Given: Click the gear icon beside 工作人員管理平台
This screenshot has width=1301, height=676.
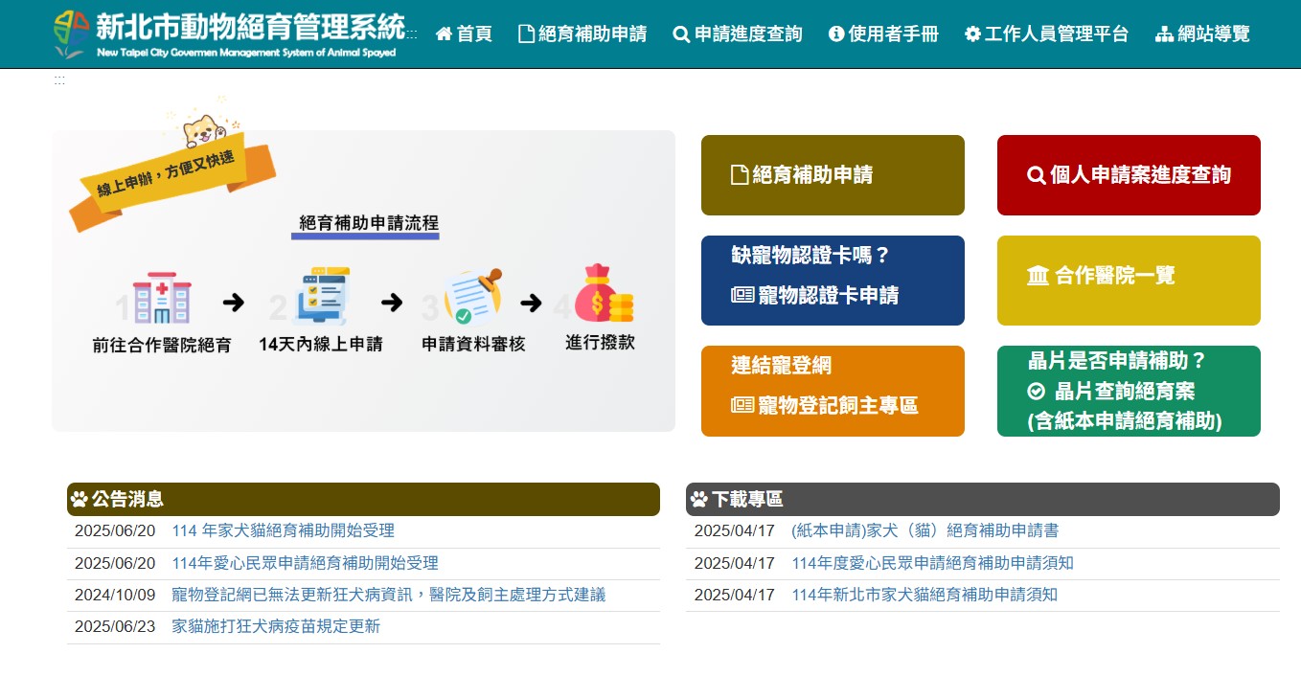Looking at the screenshot, I should coord(972,34).
